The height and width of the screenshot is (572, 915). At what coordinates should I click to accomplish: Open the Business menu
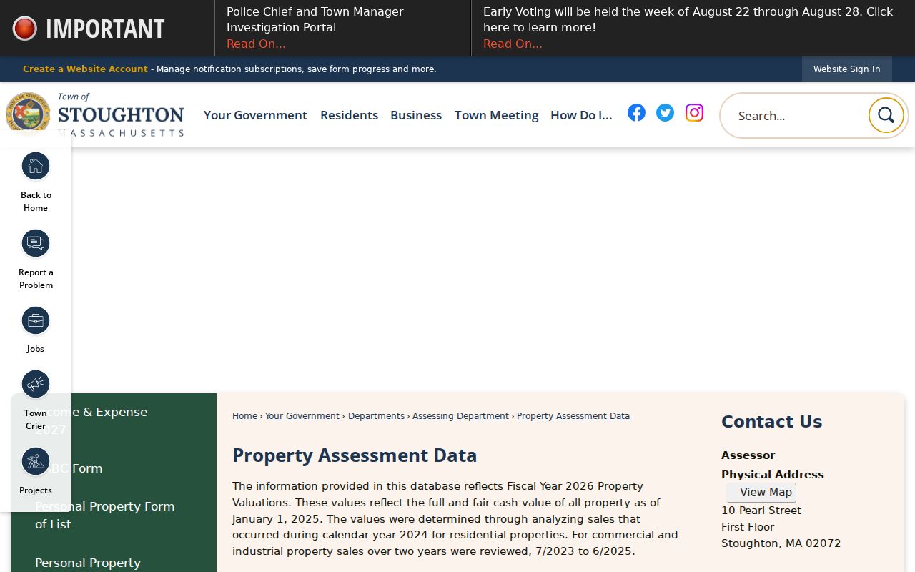click(x=416, y=115)
